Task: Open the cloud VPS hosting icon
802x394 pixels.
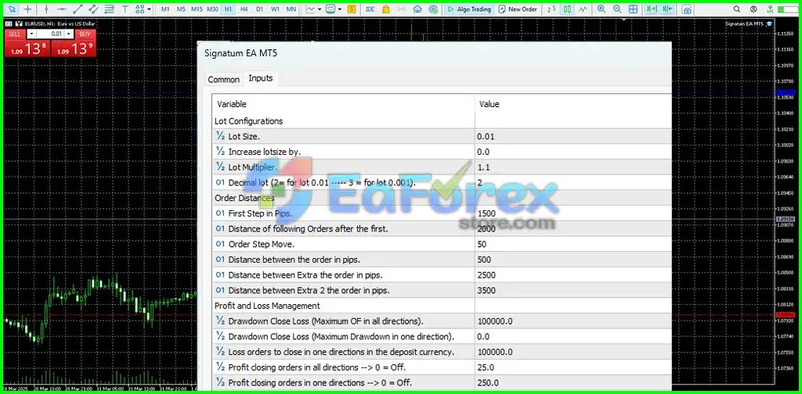Action: pos(417,9)
